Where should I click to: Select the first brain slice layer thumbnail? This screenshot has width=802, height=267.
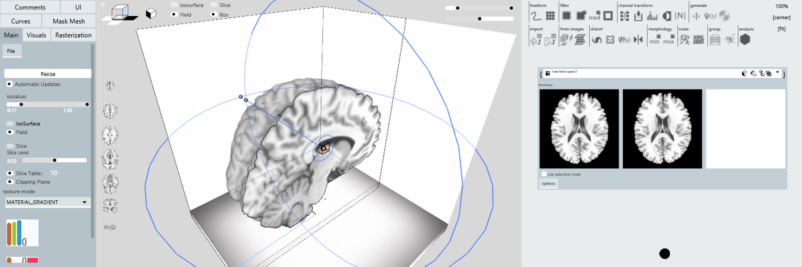(x=579, y=128)
